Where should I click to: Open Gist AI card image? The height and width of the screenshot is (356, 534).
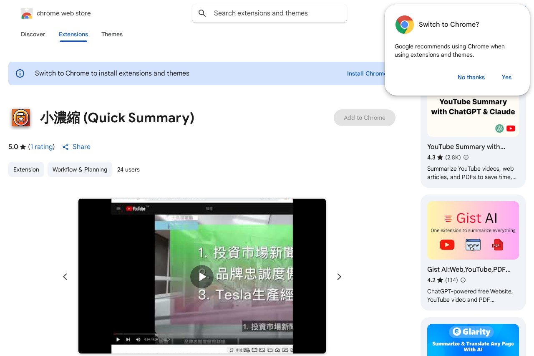(x=473, y=230)
